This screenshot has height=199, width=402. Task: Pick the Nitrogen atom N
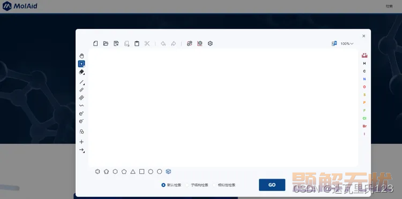(364, 79)
